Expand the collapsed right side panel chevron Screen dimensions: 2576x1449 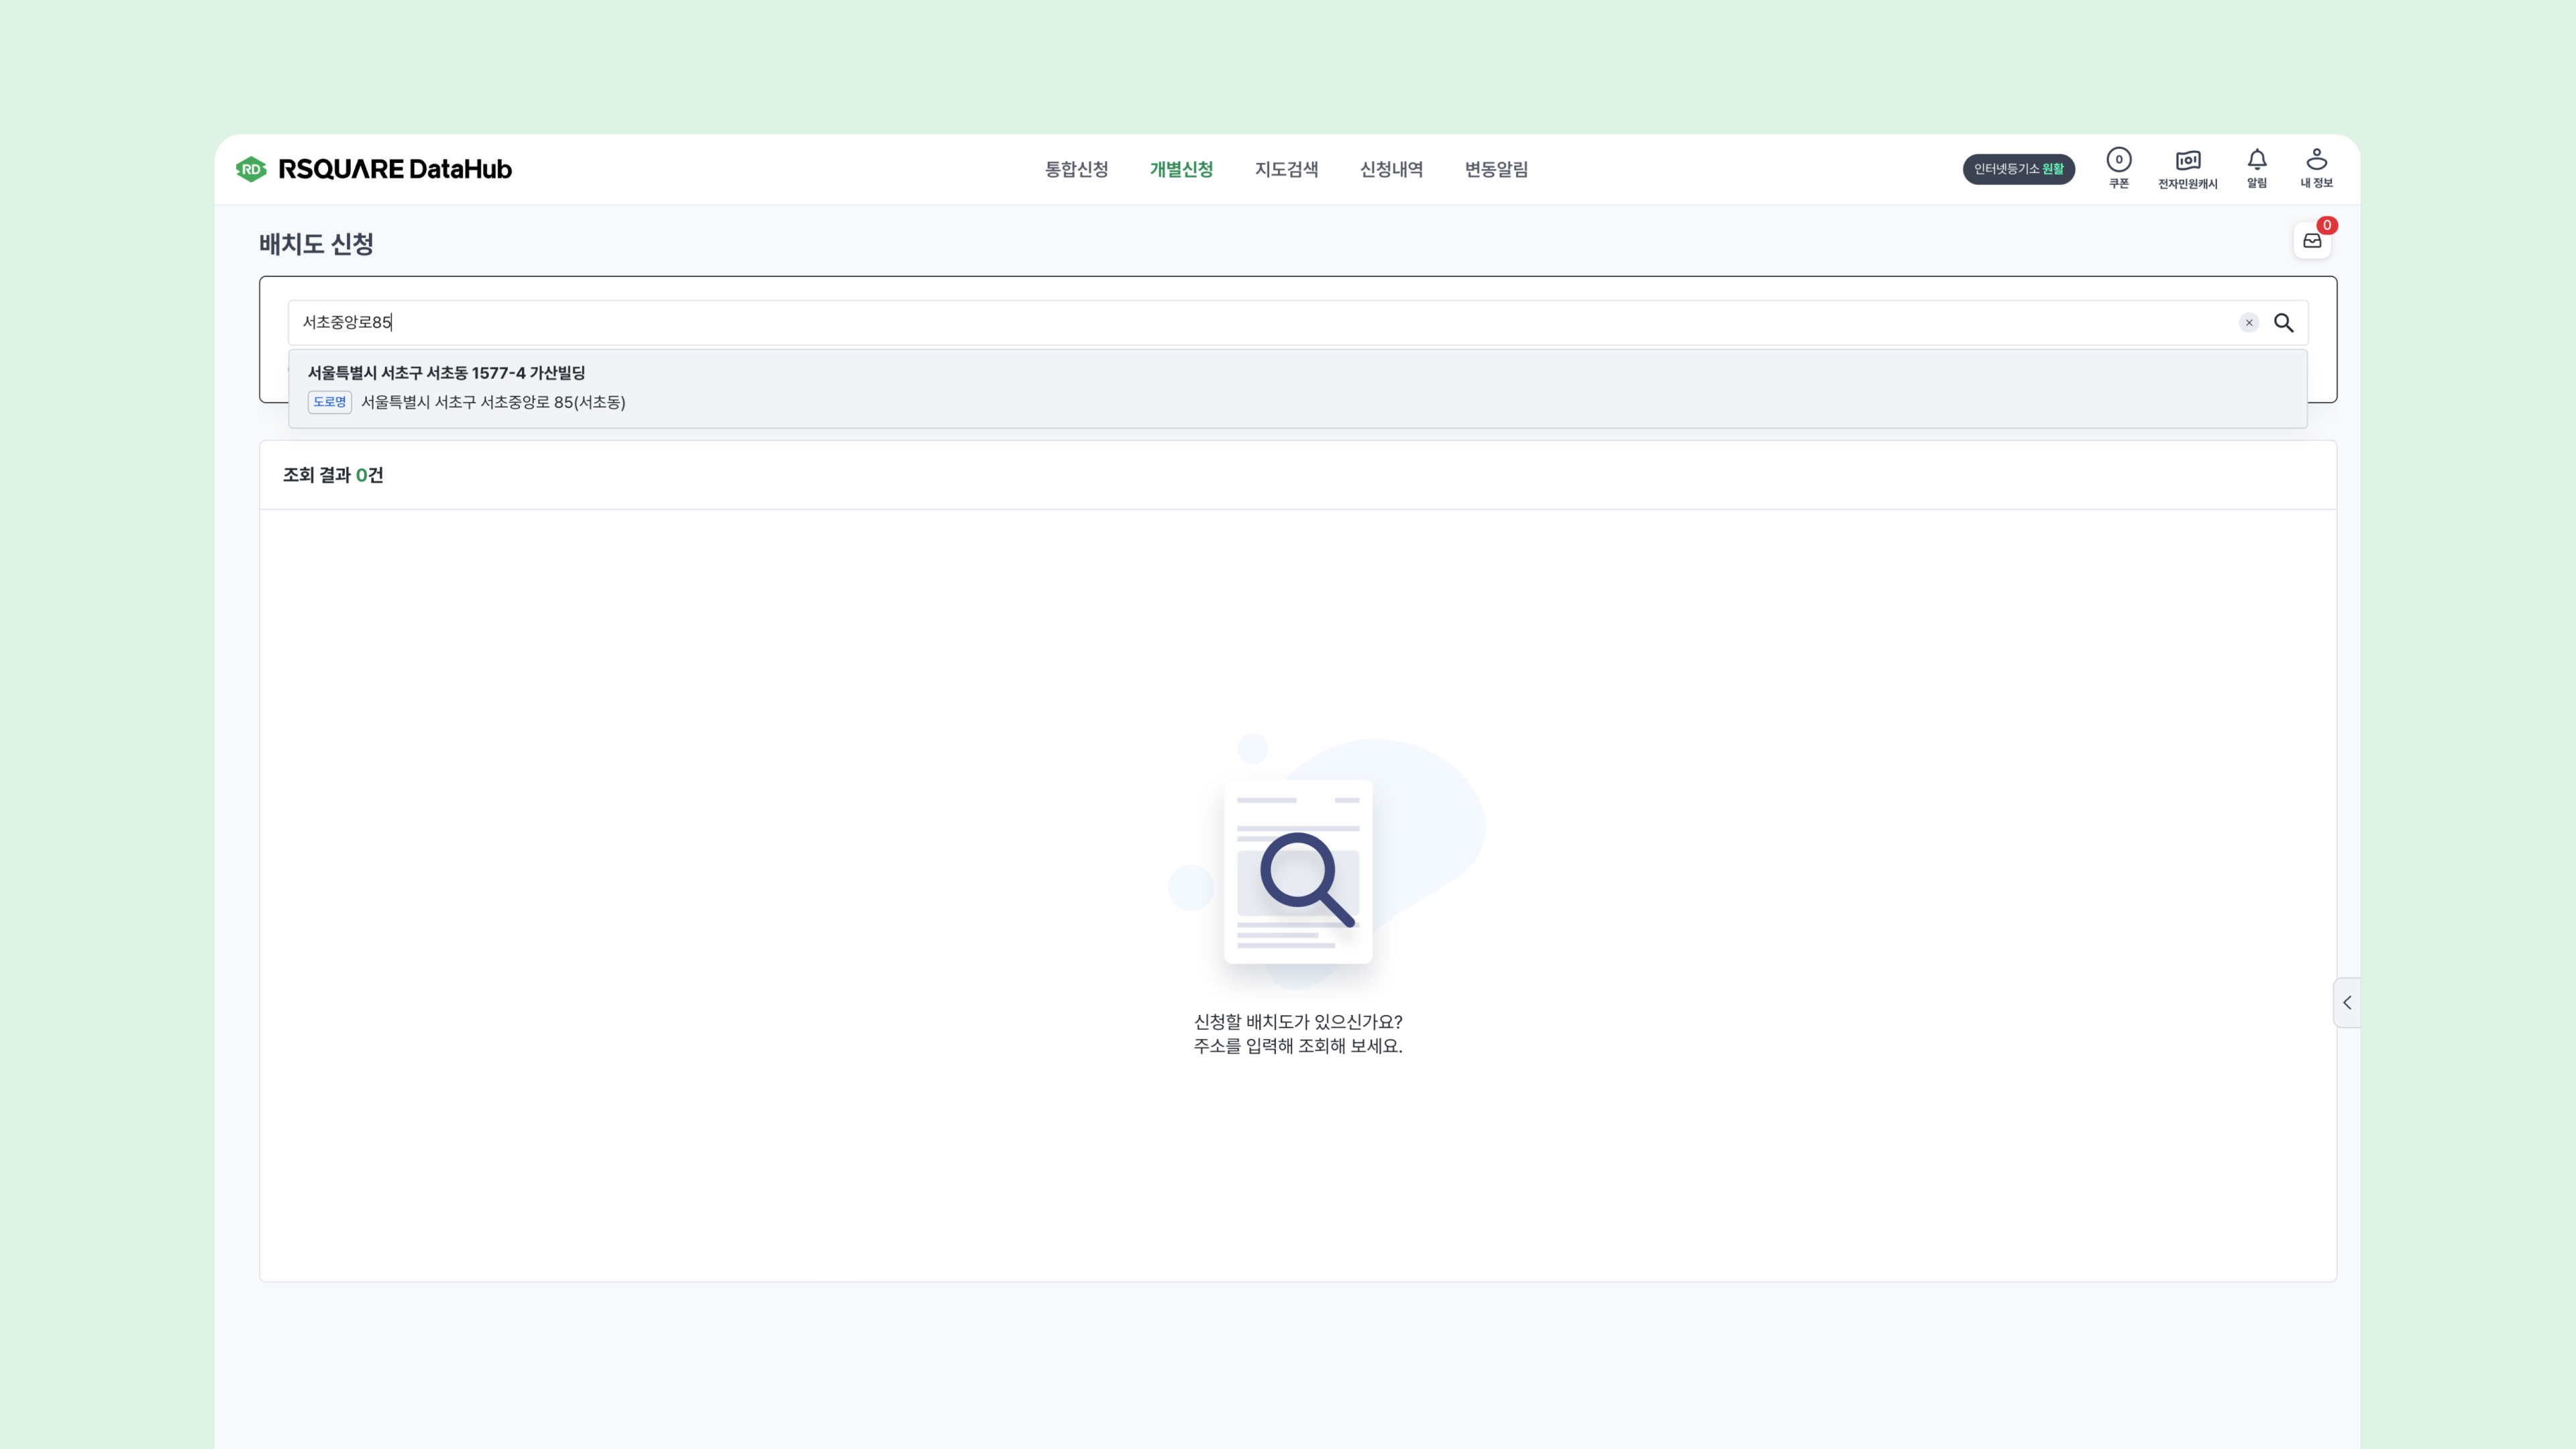coord(2347,1002)
